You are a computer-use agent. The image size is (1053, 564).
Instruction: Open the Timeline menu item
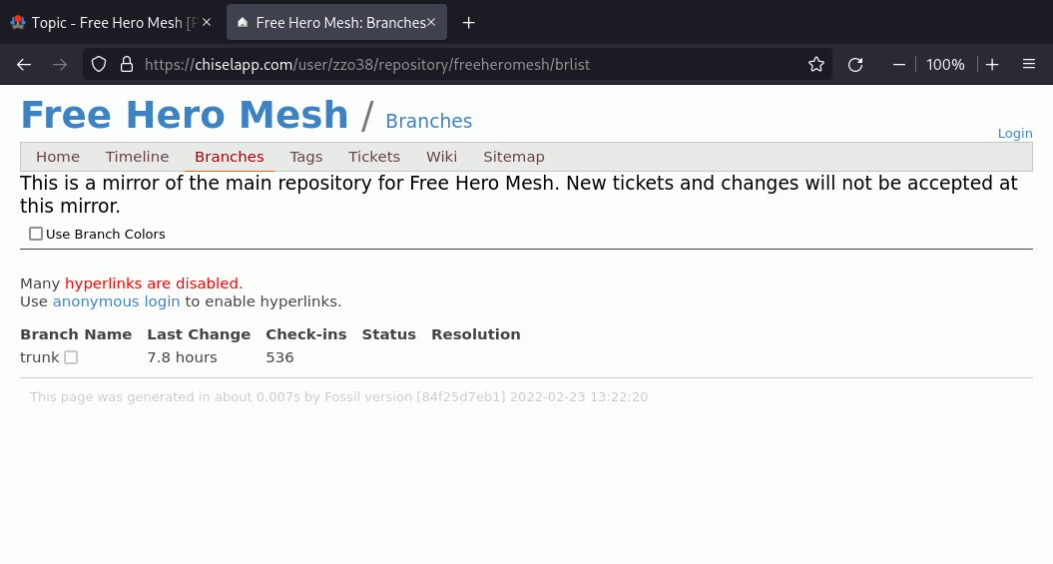point(137,157)
